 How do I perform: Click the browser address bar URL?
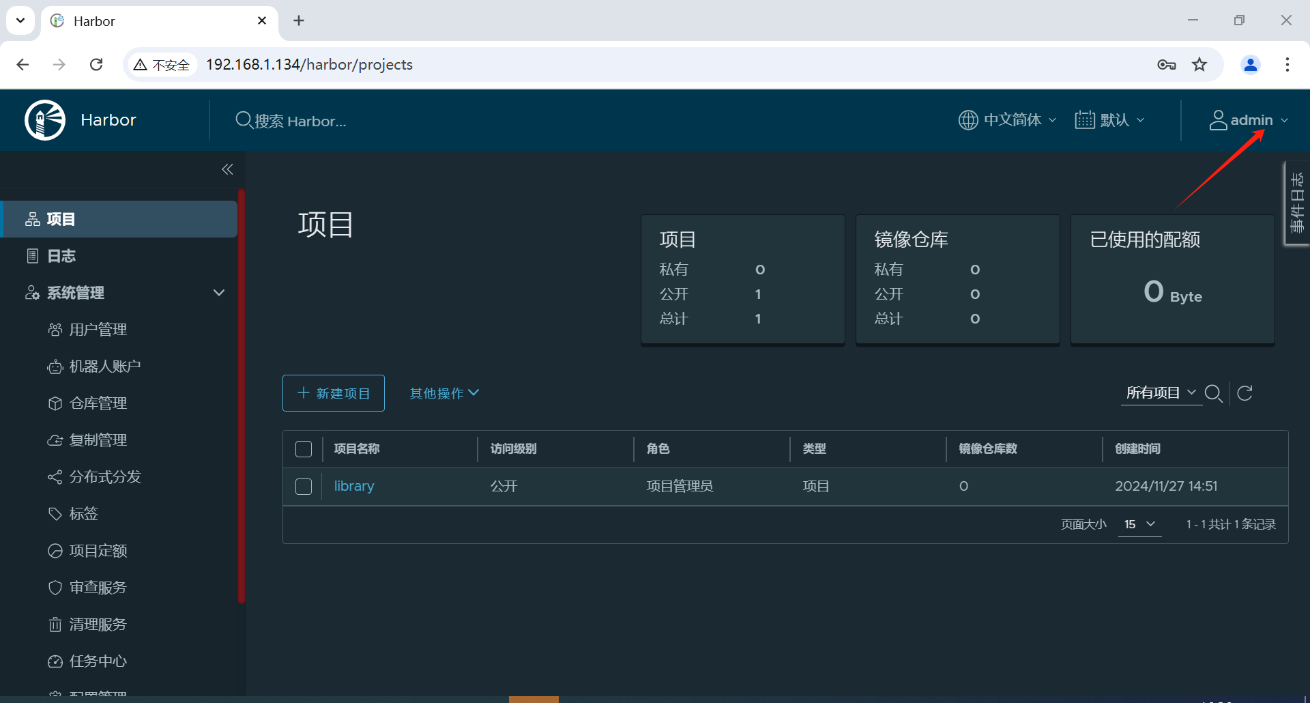tap(309, 64)
